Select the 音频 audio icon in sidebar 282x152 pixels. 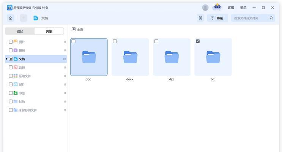16,67
